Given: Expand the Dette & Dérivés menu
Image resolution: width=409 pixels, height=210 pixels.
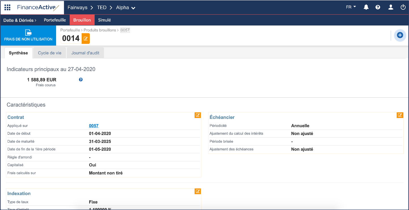Looking at the screenshot, I should 20,20.
